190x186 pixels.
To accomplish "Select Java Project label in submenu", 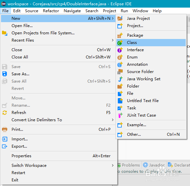I will coord(139,19).
